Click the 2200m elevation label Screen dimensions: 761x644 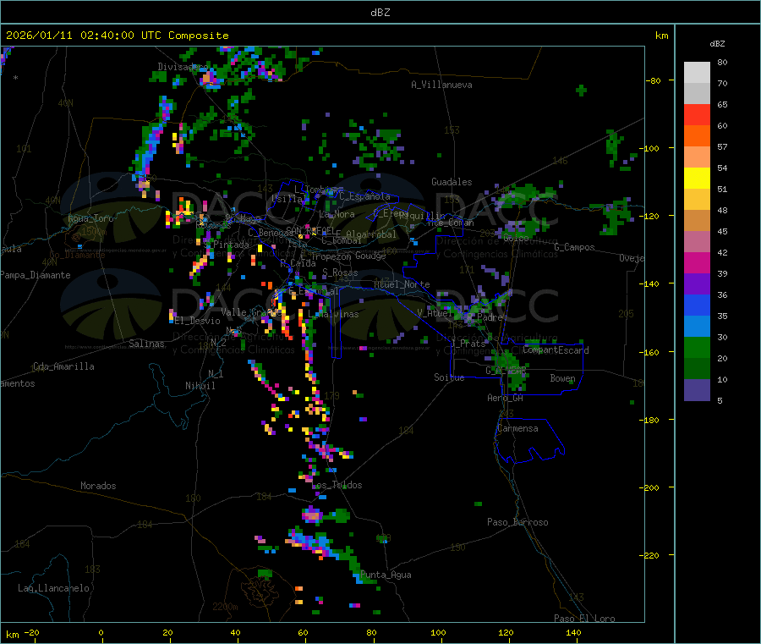[225, 607]
